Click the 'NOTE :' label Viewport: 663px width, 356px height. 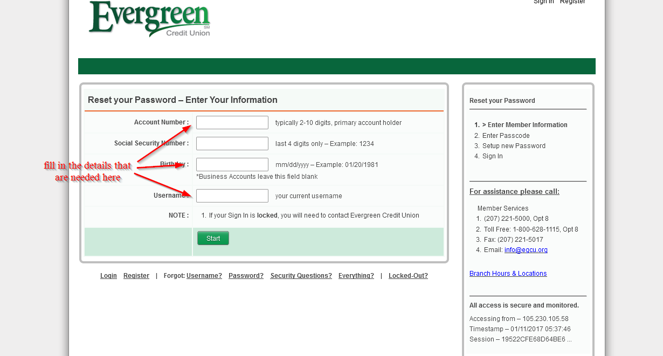click(179, 215)
